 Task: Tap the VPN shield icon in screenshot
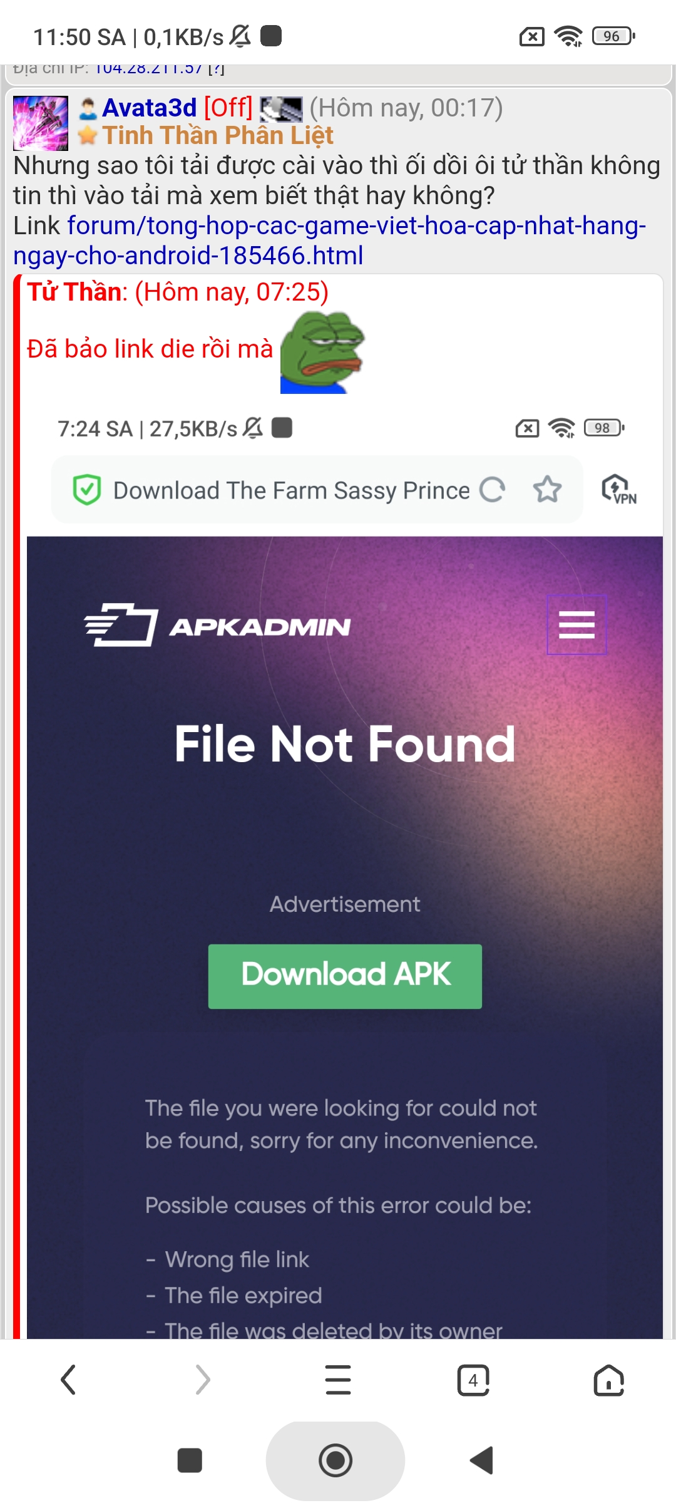pyautogui.click(x=618, y=490)
